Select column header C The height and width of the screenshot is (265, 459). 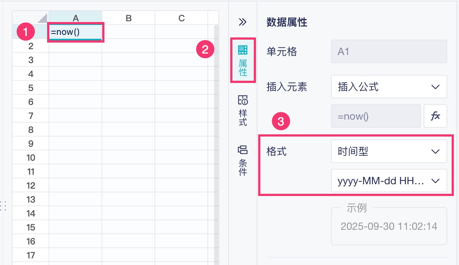[181, 18]
